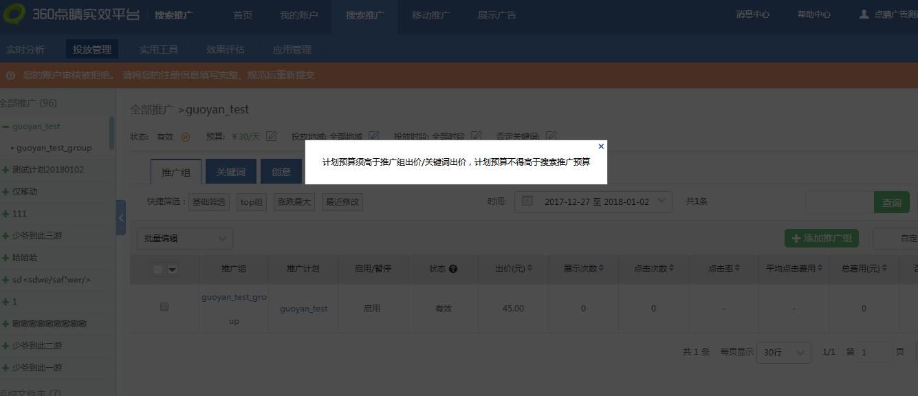Click inside the page number input field
This screenshot has height=396, width=918.
click(x=875, y=351)
